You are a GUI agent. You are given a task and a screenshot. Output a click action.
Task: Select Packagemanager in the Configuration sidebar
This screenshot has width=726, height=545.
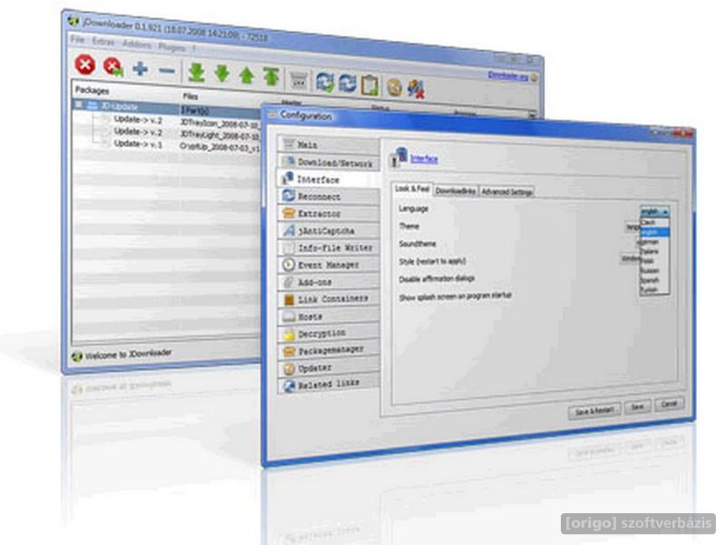[x=329, y=351]
